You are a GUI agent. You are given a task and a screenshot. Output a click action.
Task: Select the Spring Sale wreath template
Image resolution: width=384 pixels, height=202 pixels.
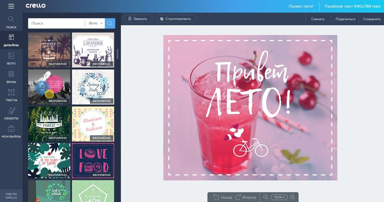93,87
